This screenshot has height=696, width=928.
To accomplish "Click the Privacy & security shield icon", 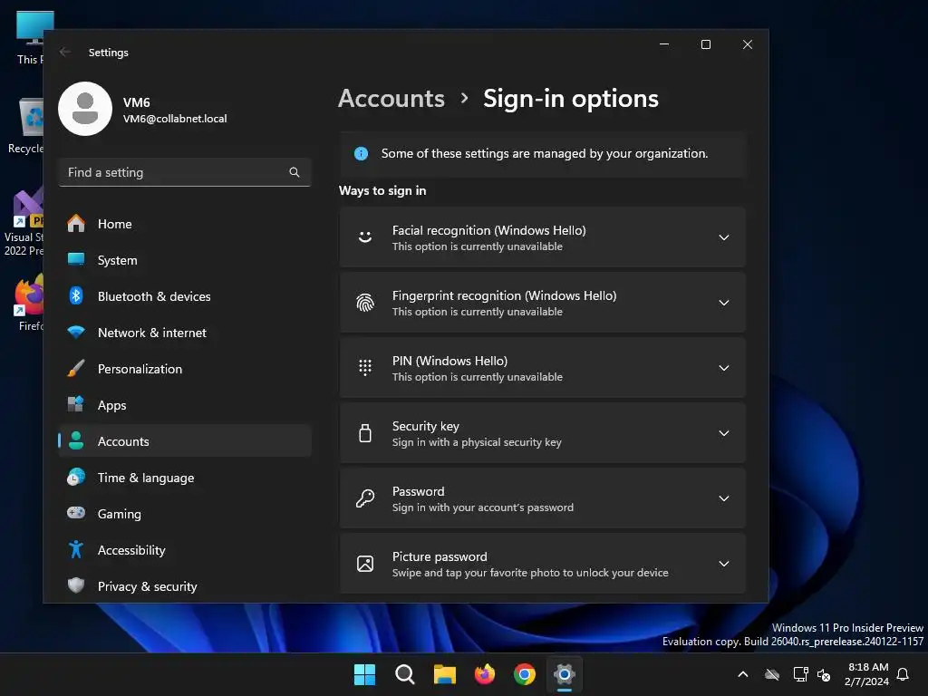I will [x=76, y=585].
